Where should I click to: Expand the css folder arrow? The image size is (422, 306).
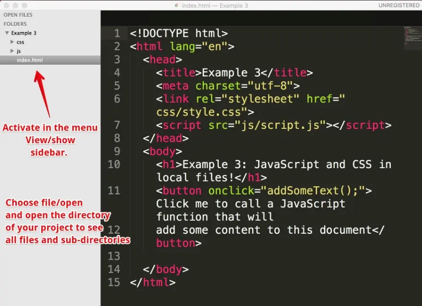point(12,42)
